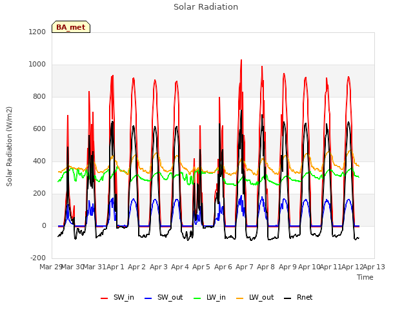The width and height of the screenshot is (413, 310).
Task: Toggle the Rnet legend entry
Action: tap(298, 298)
